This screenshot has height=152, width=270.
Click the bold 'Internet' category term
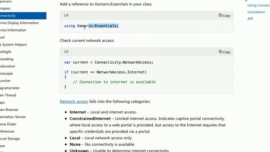tap(78, 112)
